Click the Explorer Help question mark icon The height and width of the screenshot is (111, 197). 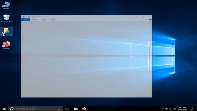click(x=150, y=20)
